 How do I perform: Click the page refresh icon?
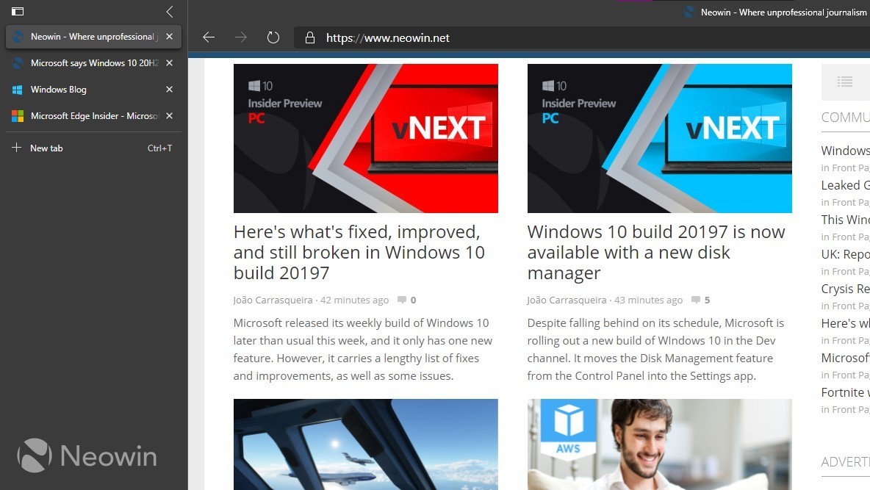coord(273,37)
